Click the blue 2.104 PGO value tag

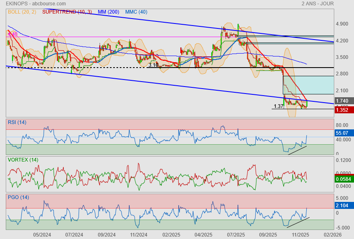click(342, 206)
